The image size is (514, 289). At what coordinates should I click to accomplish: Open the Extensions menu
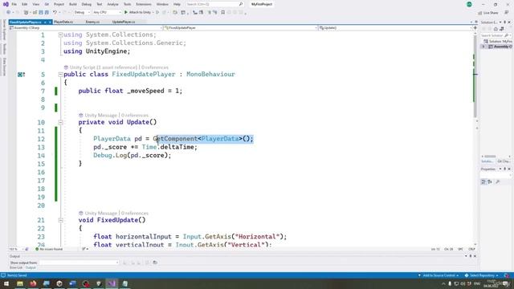pyautogui.click(x=144, y=4)
